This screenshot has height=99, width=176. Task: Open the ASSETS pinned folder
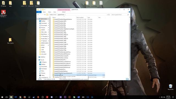[43, 30]
